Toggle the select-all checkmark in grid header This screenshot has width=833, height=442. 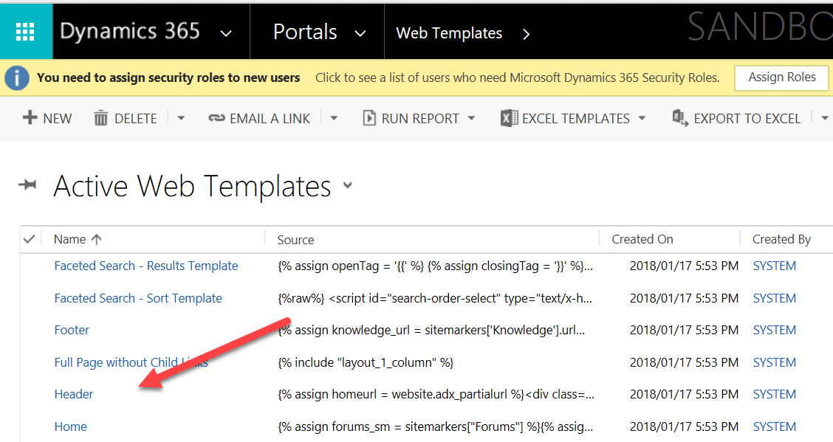click(30, 239)
